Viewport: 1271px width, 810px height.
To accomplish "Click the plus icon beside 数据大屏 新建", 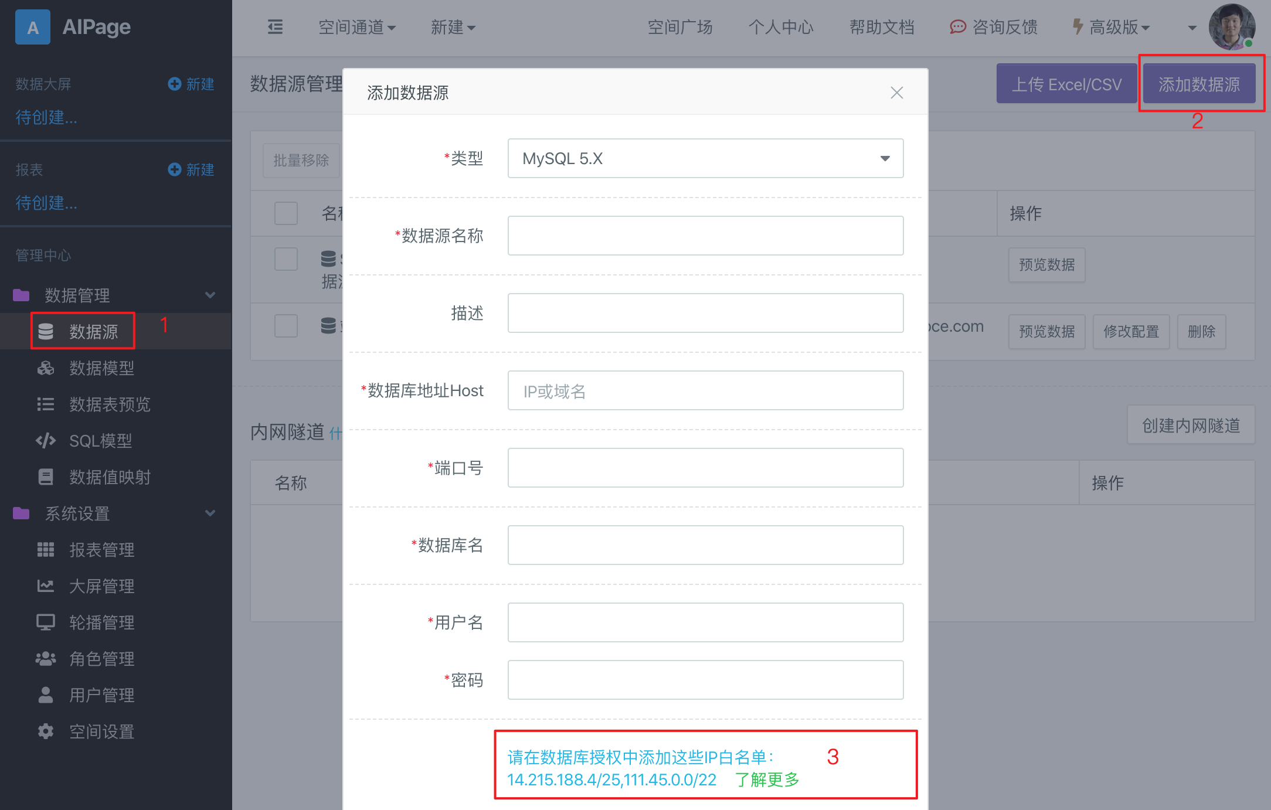I will pos(174,84).
